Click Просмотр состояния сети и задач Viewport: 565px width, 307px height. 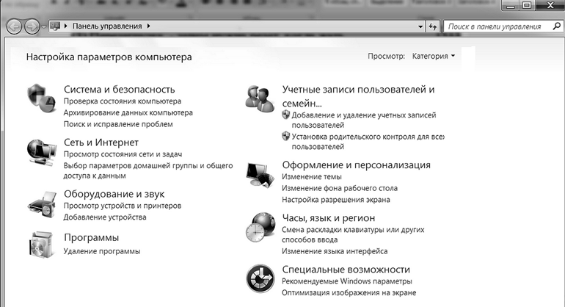pyautogui.click(x=123, y=154)
